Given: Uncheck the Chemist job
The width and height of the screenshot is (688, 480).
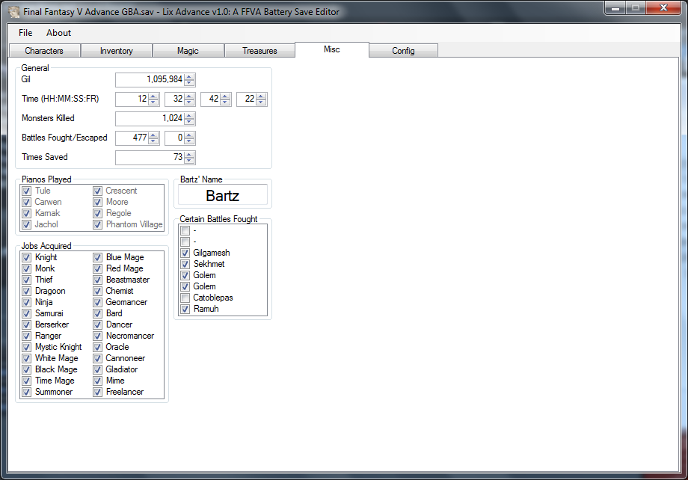Looking at the screenshot, I should point(97,291).
